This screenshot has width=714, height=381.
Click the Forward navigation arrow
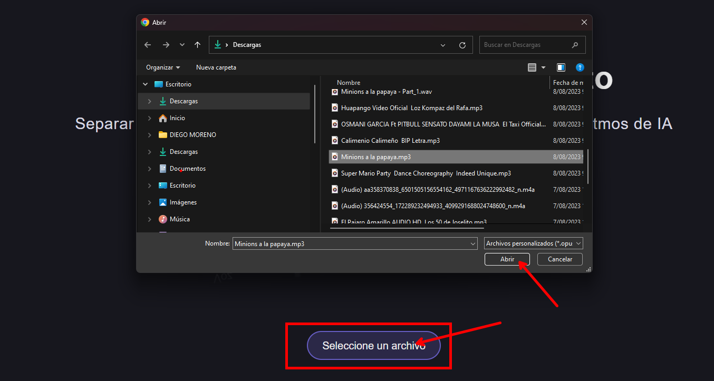tap(166, 45)
